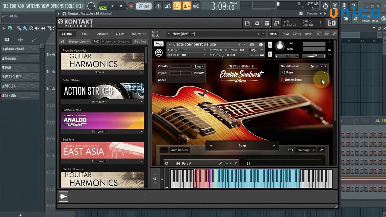Show instrument info icon
Screen dimensions: 386x217
coord(261,45)
